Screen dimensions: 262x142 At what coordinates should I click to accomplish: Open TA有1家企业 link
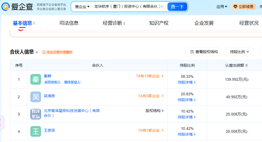151,131
